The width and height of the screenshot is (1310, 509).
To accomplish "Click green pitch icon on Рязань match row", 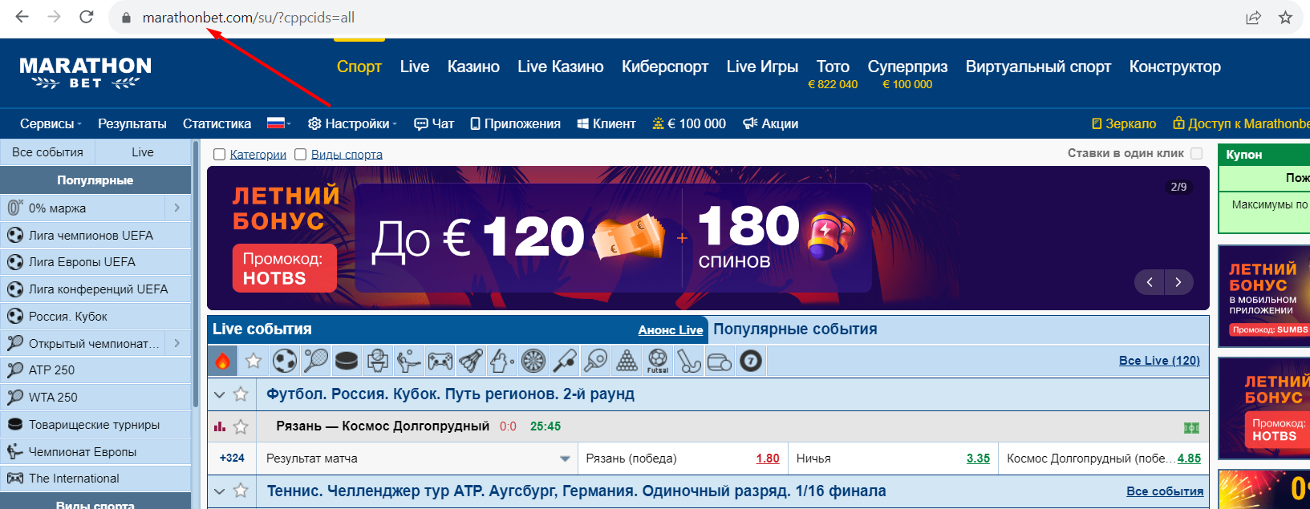I will tap(1191, 427).
